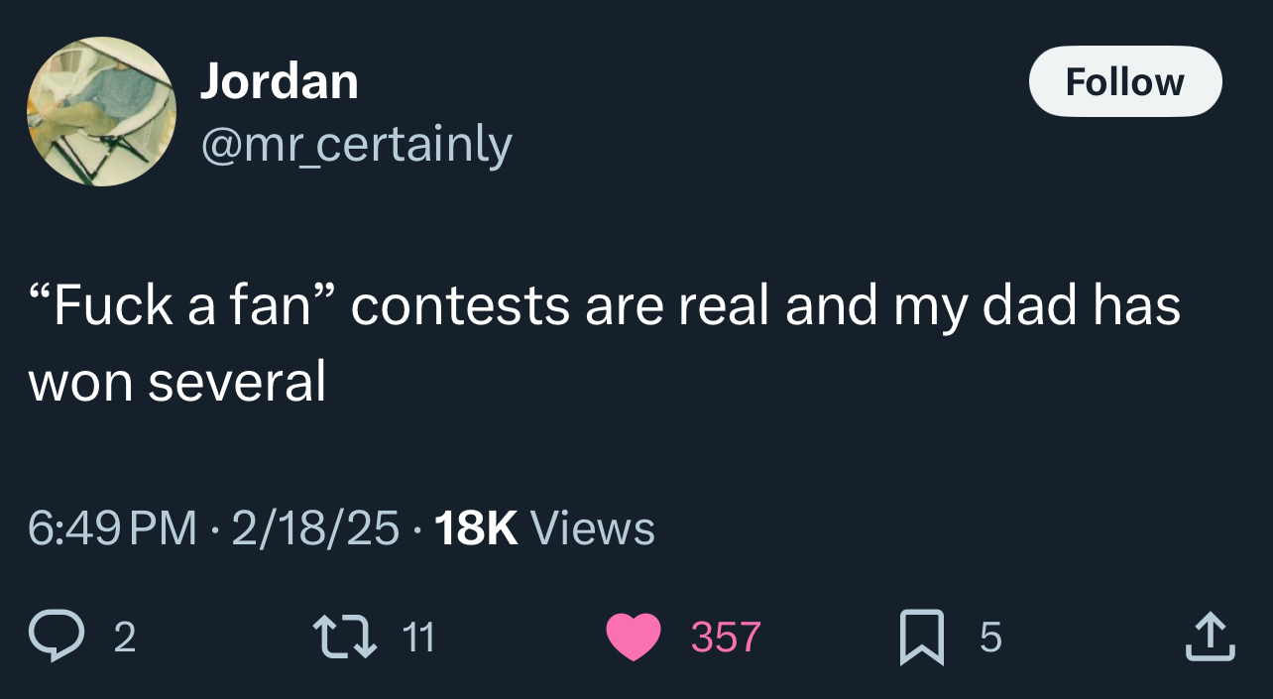Open Jordan's profile picture
Viewport: 1273px width, 699px height.
pos(101,111)
